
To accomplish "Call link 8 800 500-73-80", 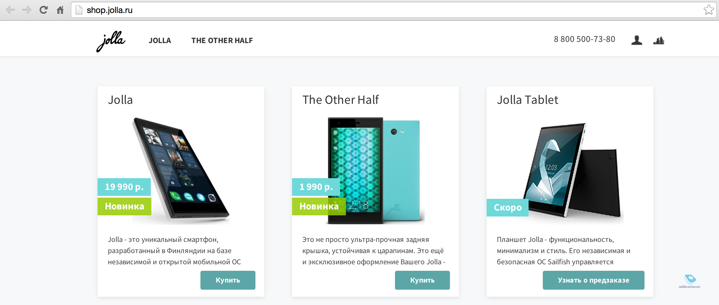I will pos(584,39).
